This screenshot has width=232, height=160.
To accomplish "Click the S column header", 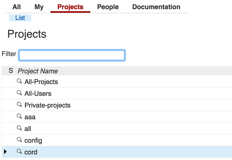I will tap(11, 71).
